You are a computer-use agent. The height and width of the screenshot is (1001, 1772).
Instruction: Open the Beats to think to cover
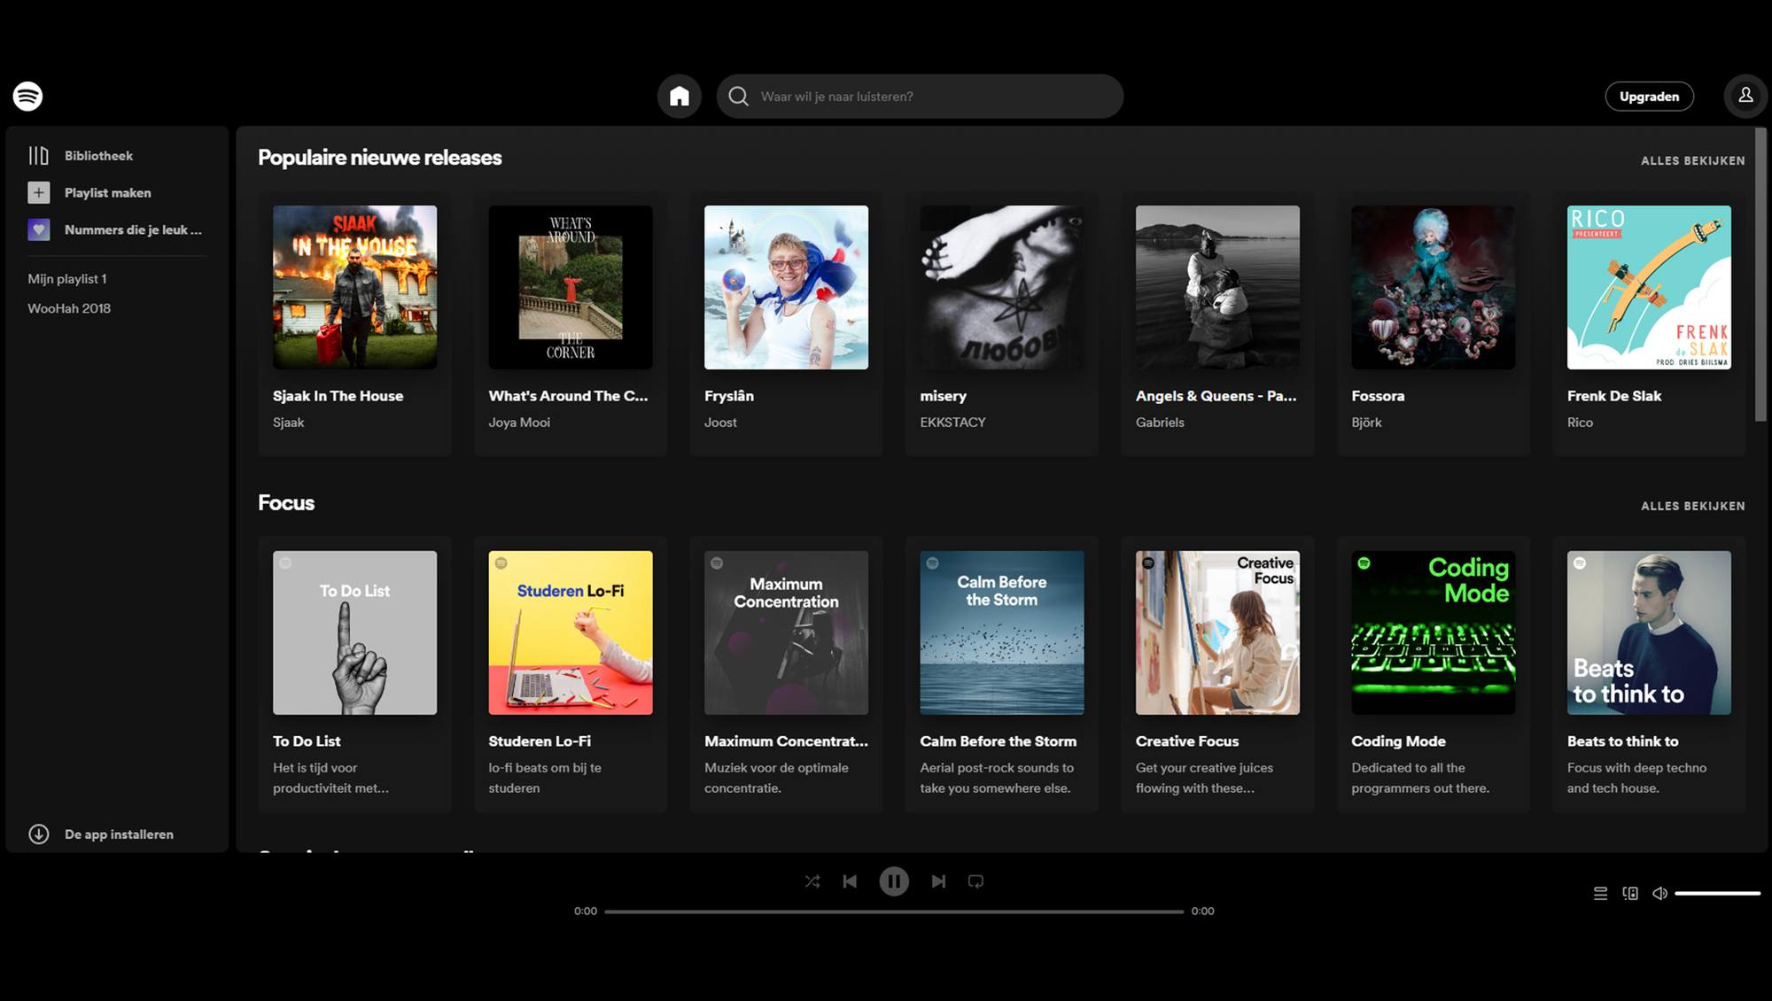[1649, 632]
